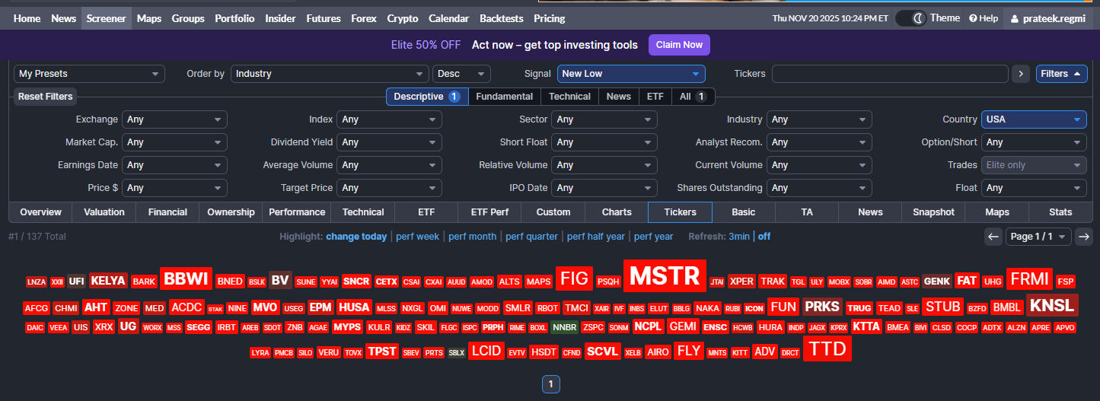Click the PRKS ticker tile
The width and height of the screenshot is (1100, 401).
823,307
